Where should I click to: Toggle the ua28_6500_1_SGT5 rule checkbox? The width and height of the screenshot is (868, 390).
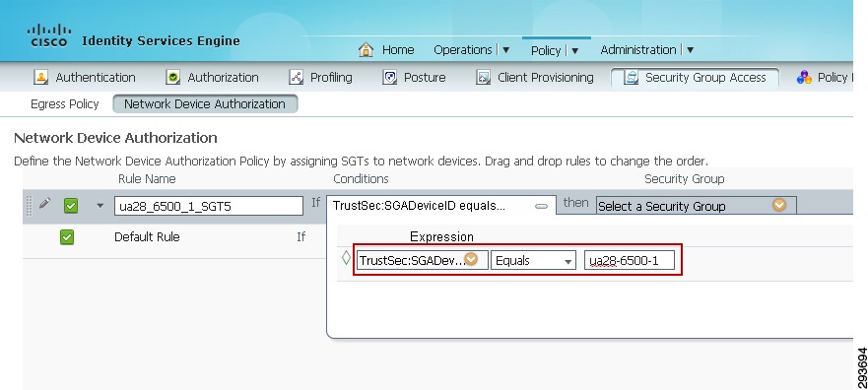[x=70, y=206]
